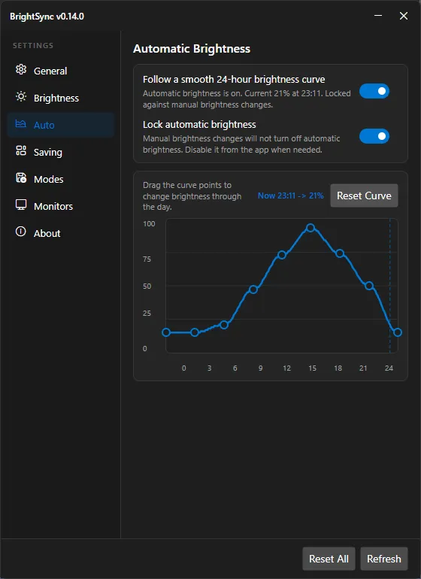Click the curve point near hour 18
421x579 pixels.
click(340, 253)
